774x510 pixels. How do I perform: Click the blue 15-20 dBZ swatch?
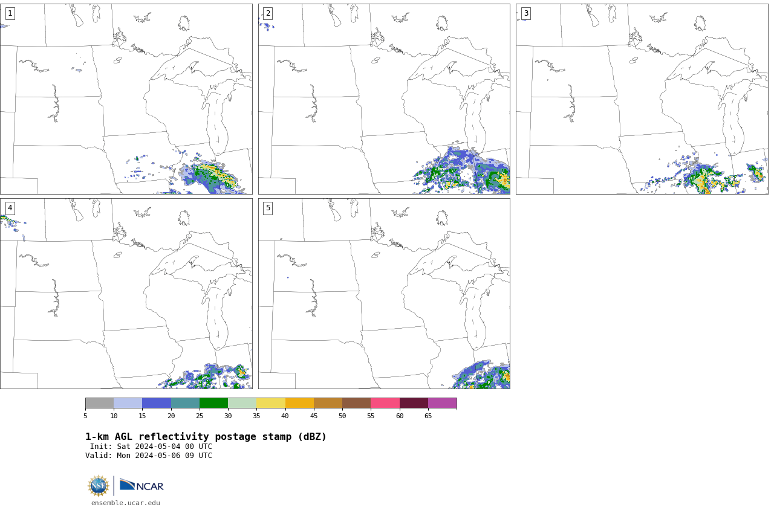click(x=157, y=403)
